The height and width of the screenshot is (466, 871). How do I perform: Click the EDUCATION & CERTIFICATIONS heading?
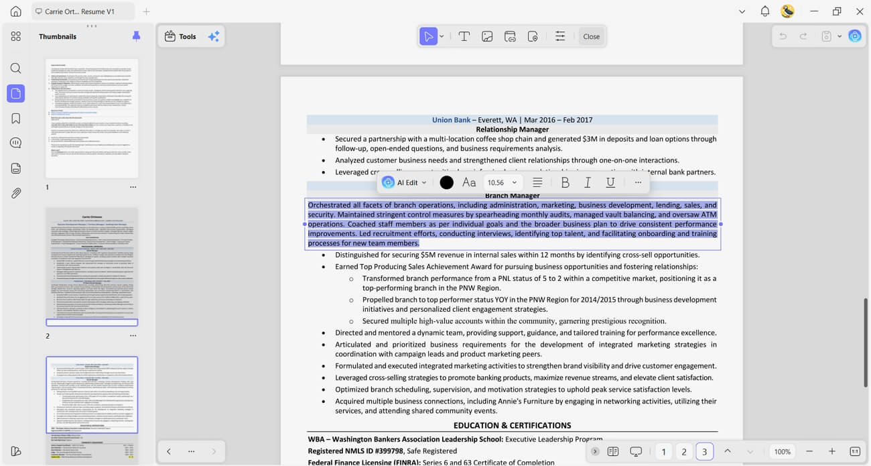(512, 425)
